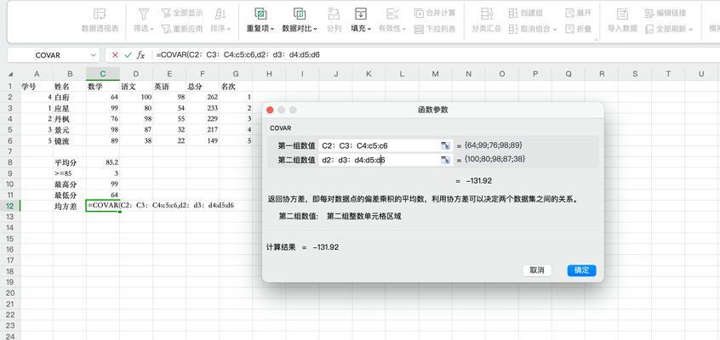Click the select-all corner of the sheet

[x=10, y=74]
